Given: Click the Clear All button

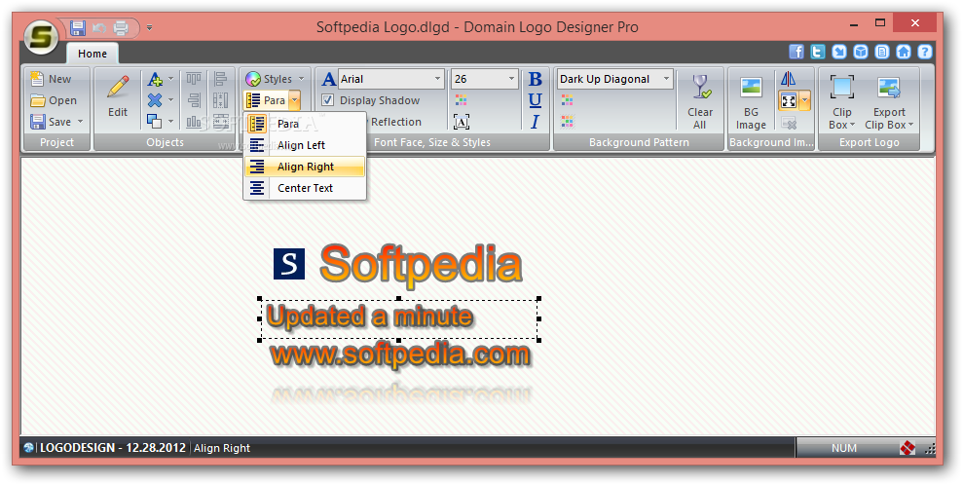Looking at the screenshot, I should tap(700, 101).
